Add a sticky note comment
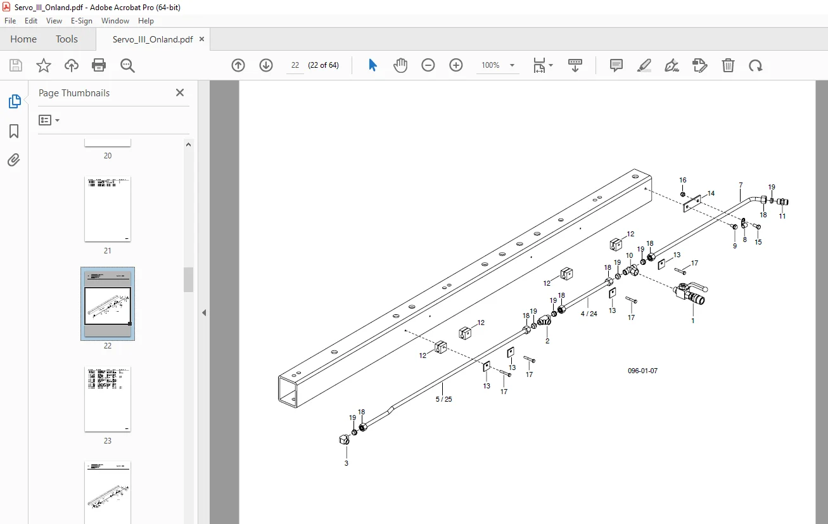The width and height of the screenshot is (828, 524). (x=616, y=65)
